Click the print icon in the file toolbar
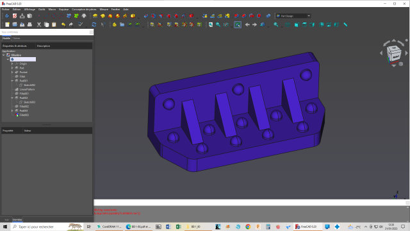 click(x=30, y=24)
